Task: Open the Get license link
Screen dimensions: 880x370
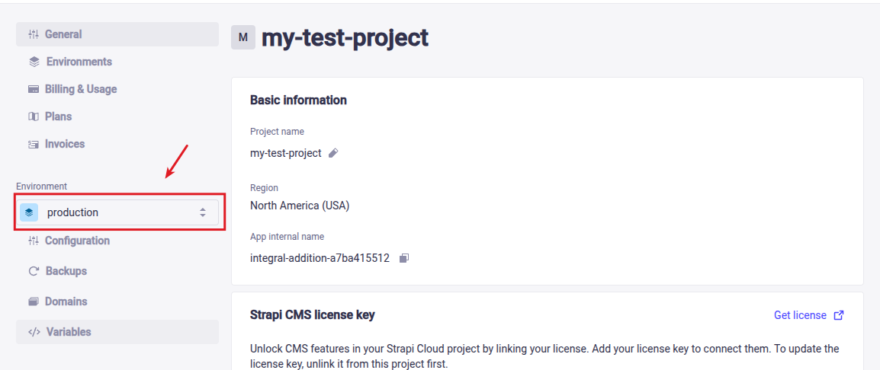Action: pos(800,315)
